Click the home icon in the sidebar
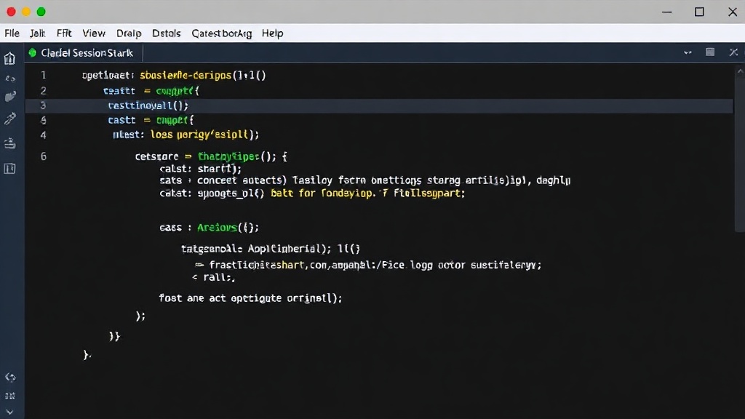745x419 pixels. [x=9, y=58]
